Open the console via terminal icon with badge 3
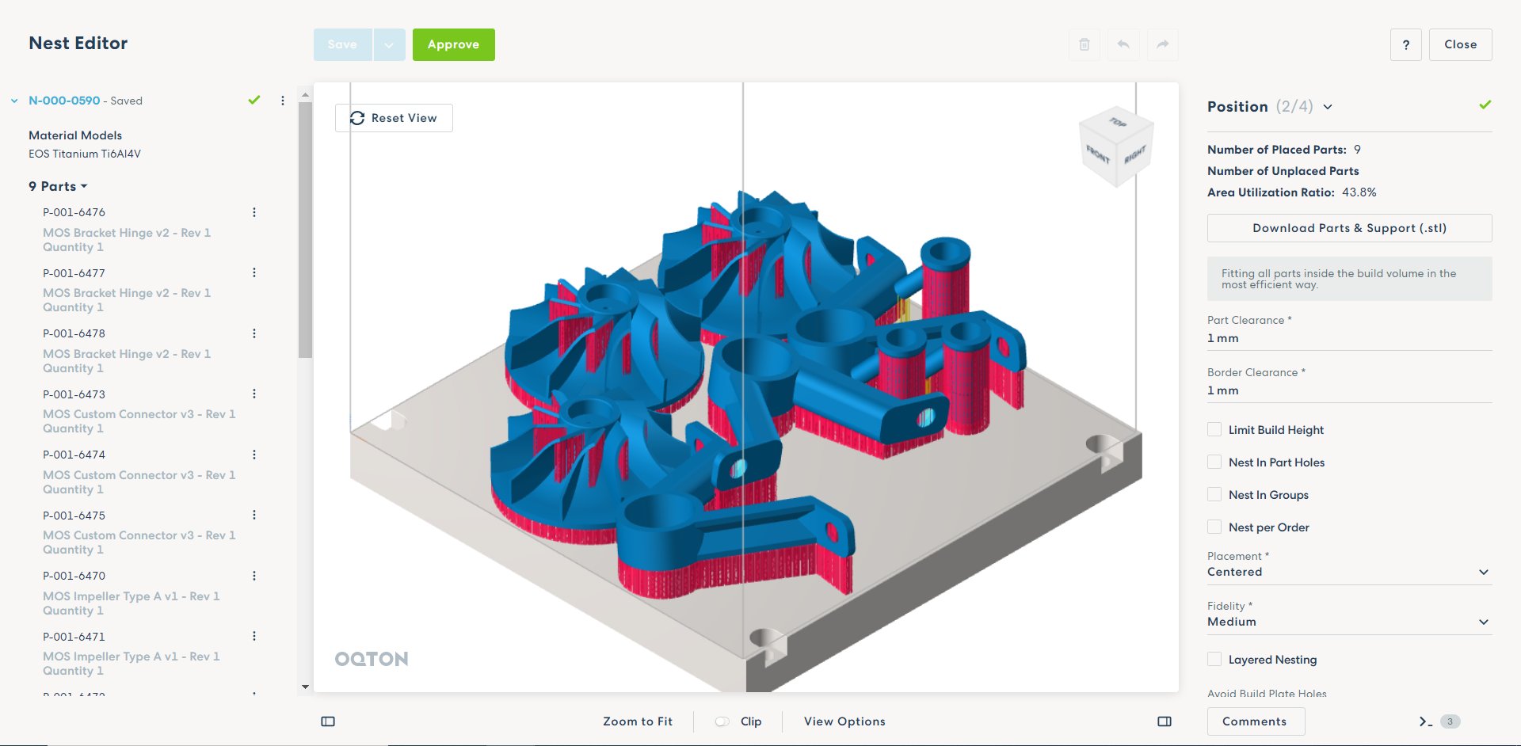1521x746 pixels. click(x=1426, y=721)
